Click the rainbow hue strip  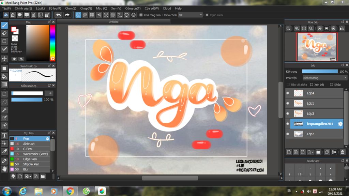[x=52, y=43]
